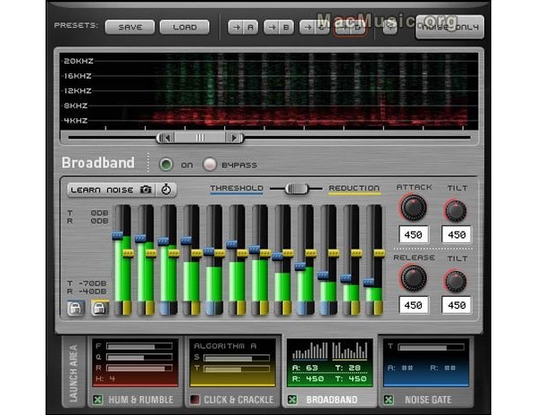The width and height of the screenshot is (536, 415).
Task: Click the Learn Noise button label
Action: click(102, 190)
